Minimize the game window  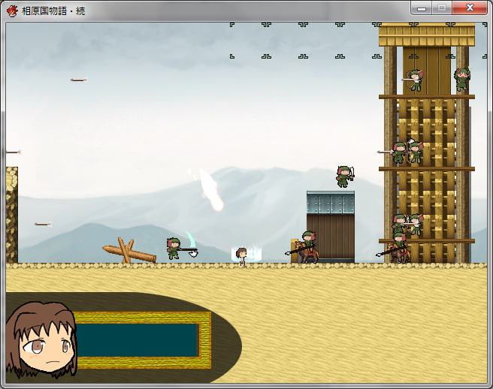point(422,8)
